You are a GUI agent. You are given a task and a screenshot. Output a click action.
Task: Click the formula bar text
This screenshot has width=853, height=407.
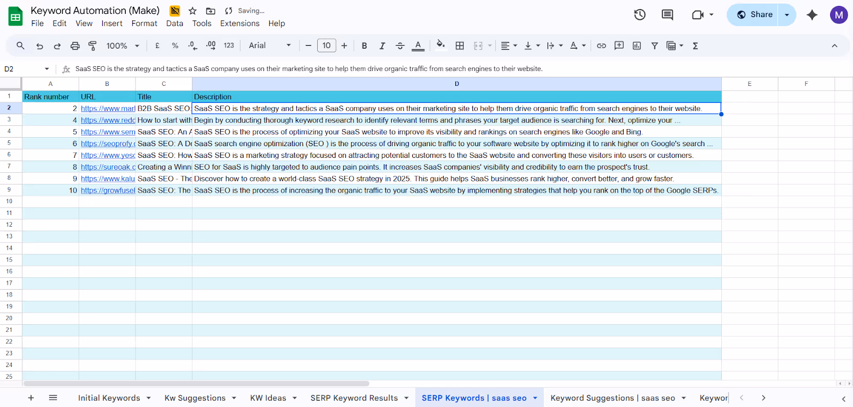(x=309, y=69)
